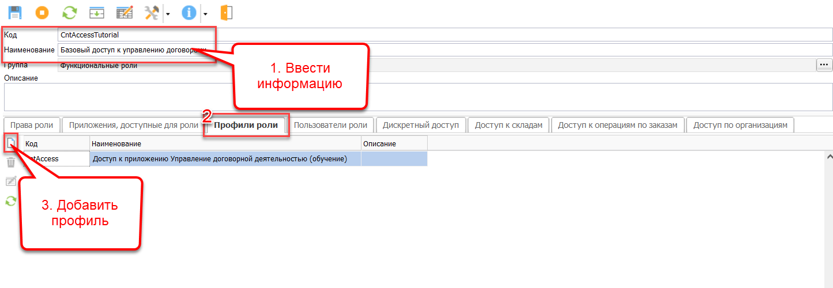833x288 pixels.
Task: Refresh the profiles list with green arrows
Action: 11,200
